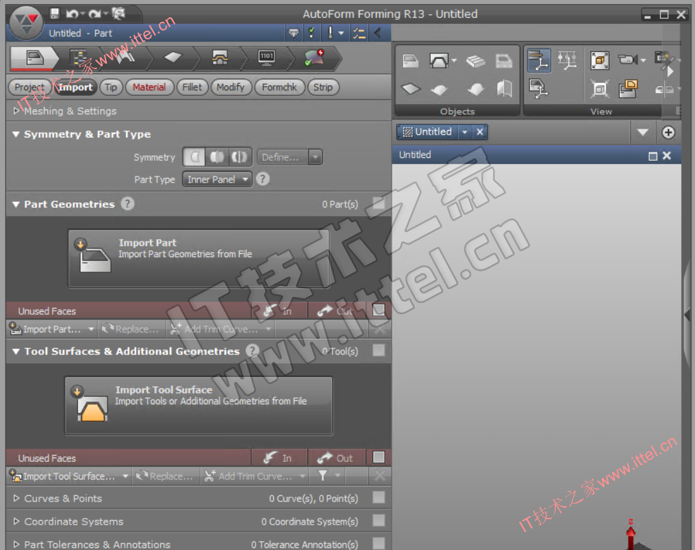This screenshot has width=695, height=550.
Task: Enable the Coordinate Systems checkbox
Action: pos(379,521)
